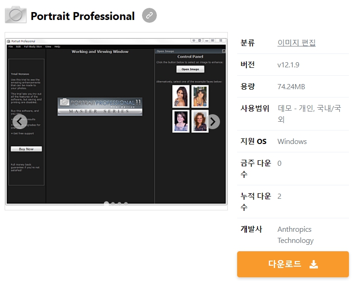Click the 누적 다운수 label

(x=256, y=202)
